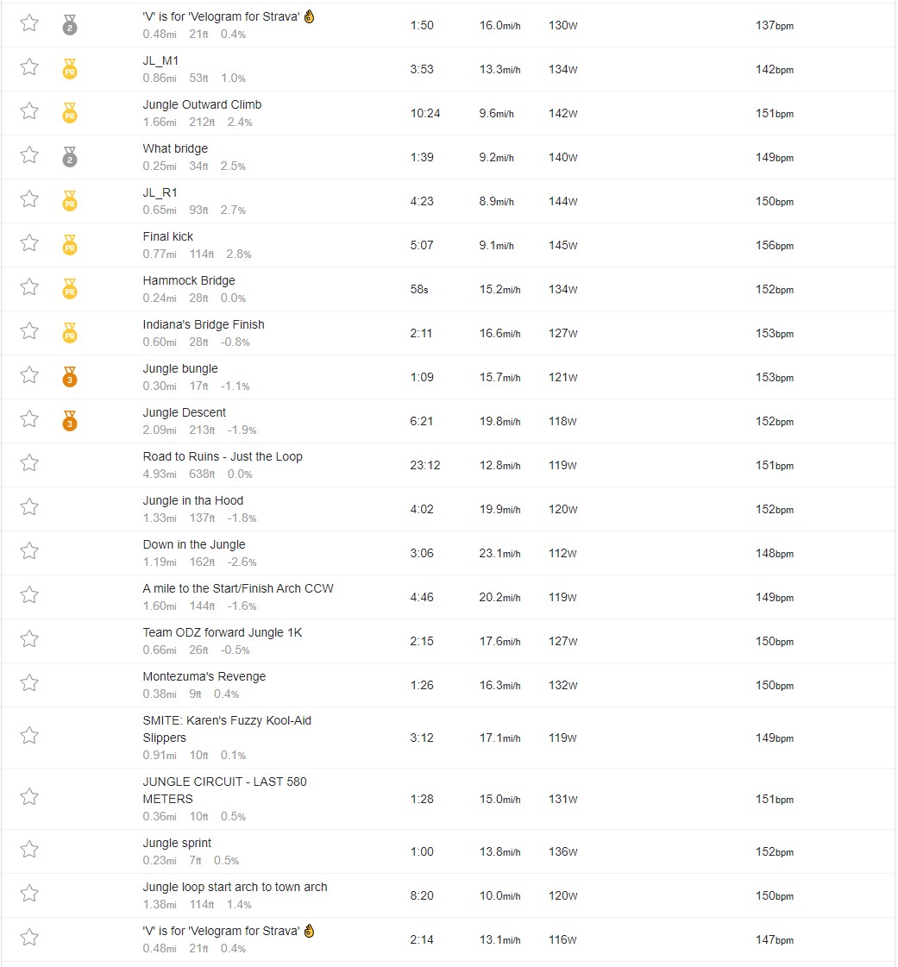Open Down in the Jungle segment
The width and height of the screenshot is (898, 967).
coord(194,544)
